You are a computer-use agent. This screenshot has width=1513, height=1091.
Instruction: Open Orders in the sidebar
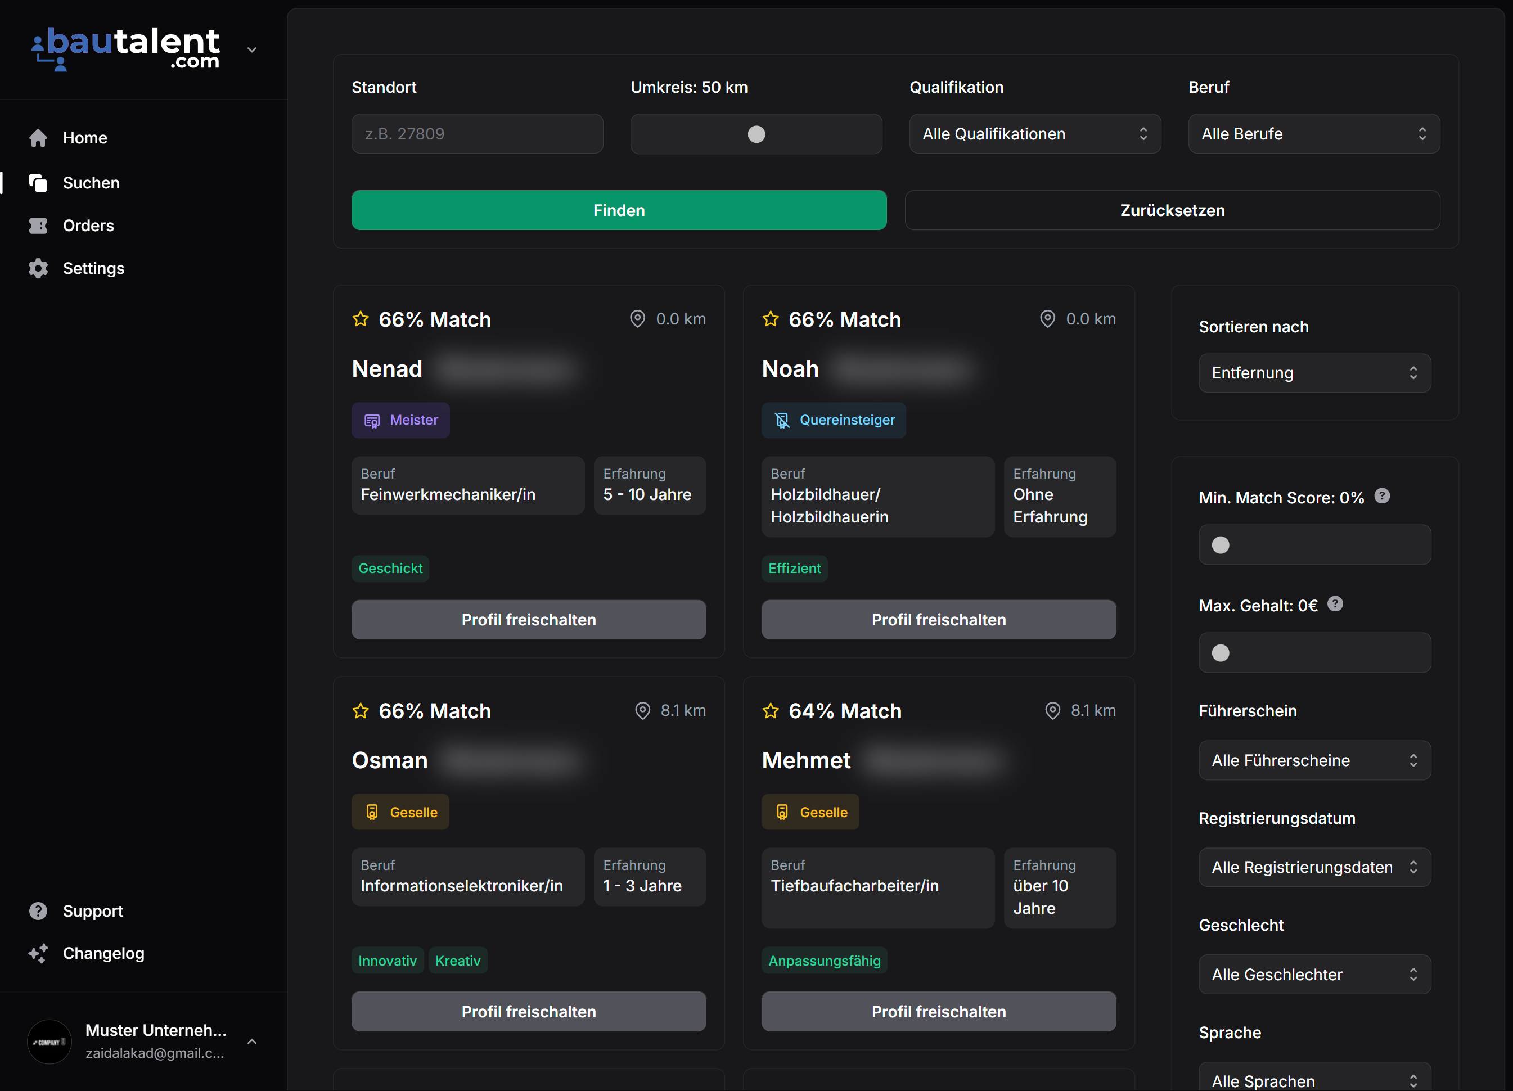(x=88, y=226)
